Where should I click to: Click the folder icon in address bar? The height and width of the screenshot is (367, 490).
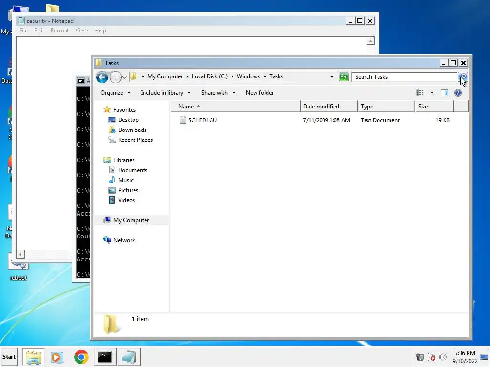(134, 76)
